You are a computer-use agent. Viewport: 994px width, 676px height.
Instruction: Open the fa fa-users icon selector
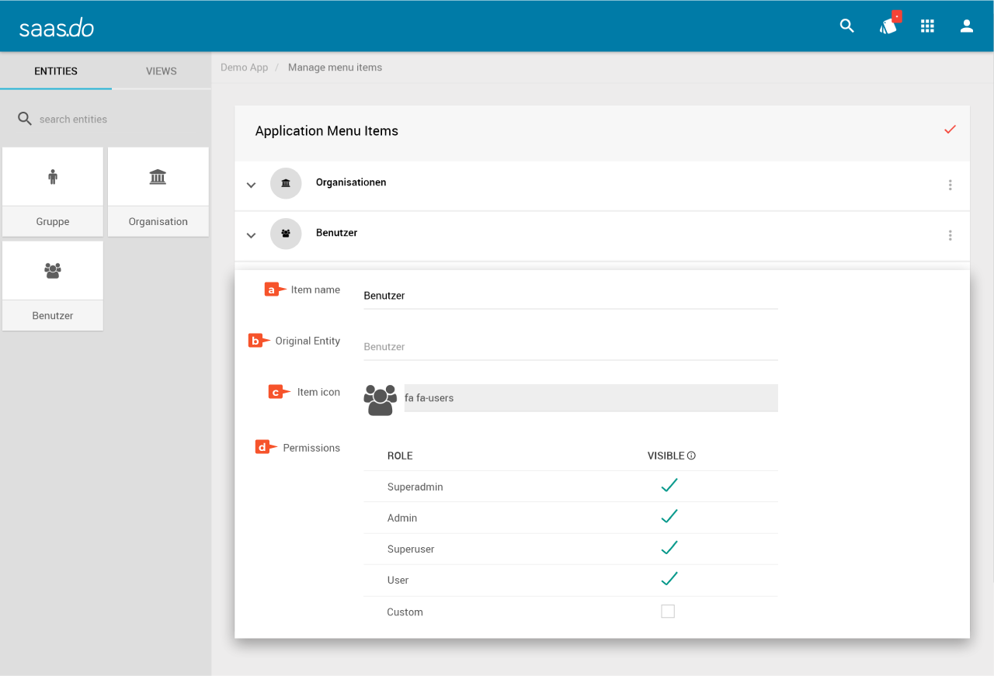click(x=590, y=398)
